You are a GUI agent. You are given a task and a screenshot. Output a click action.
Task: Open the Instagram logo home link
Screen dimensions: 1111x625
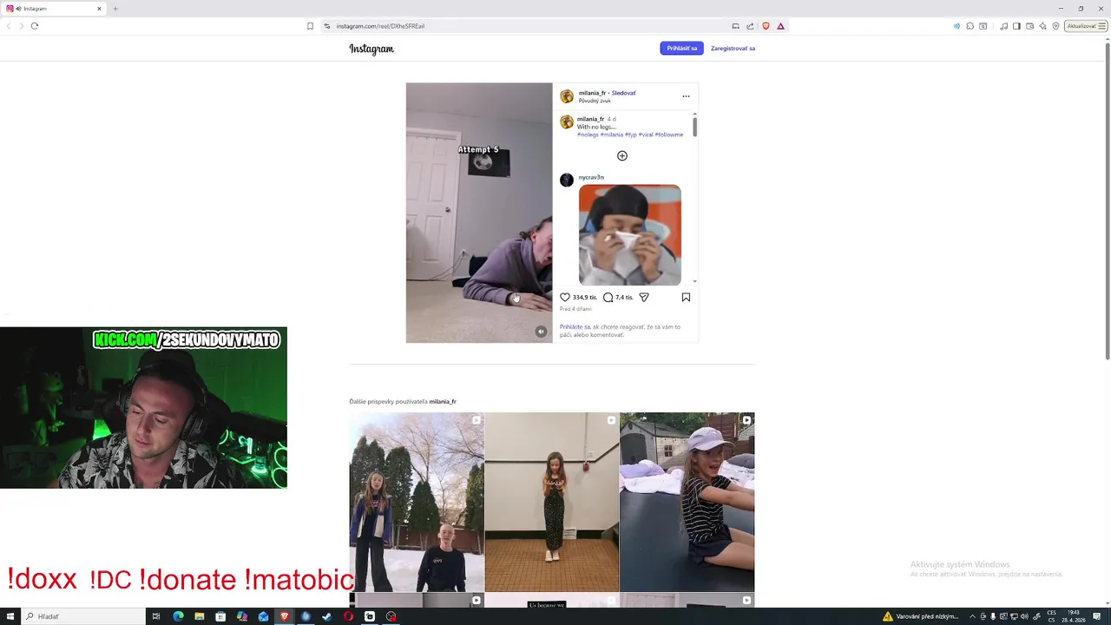(371, 49)
